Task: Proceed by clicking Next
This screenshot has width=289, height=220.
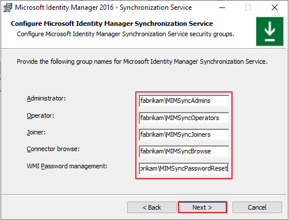Action: click(203, 207)
